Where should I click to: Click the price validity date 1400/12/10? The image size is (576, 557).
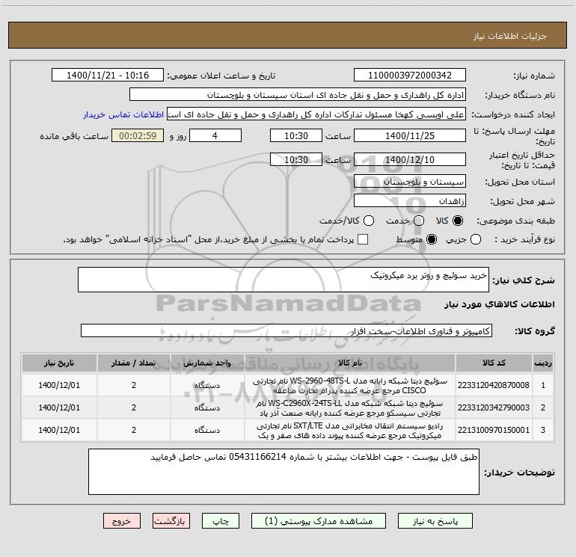(410, 159)
